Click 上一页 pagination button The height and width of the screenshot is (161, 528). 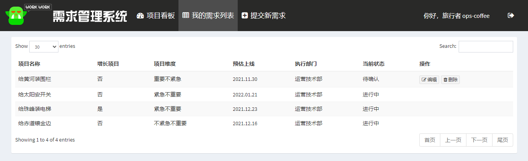(453, 140)
